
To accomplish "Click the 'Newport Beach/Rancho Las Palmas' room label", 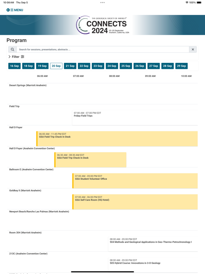I will pyautogui.click(x=39, y=212).
